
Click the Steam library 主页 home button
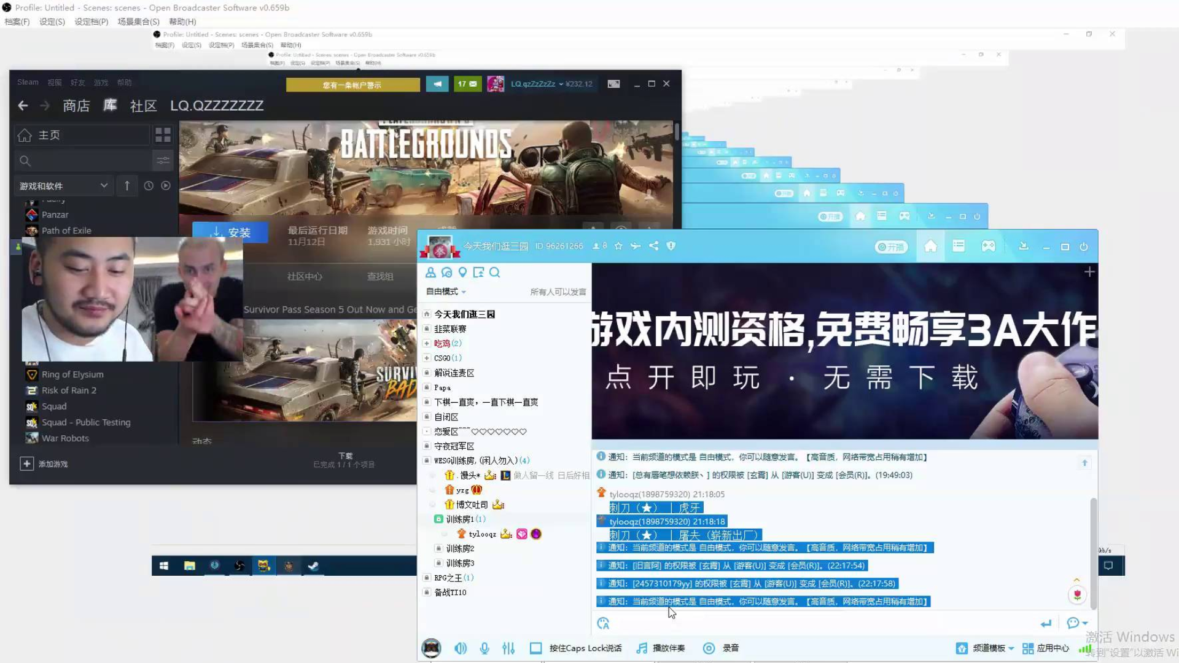(x=82, y=135)
